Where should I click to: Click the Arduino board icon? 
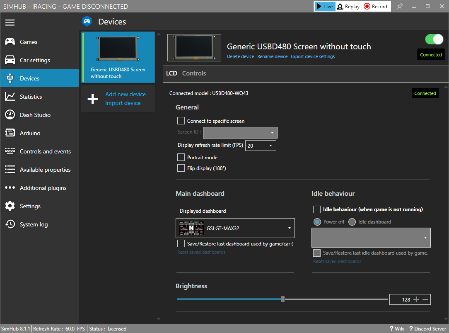(x=10, y=133)
